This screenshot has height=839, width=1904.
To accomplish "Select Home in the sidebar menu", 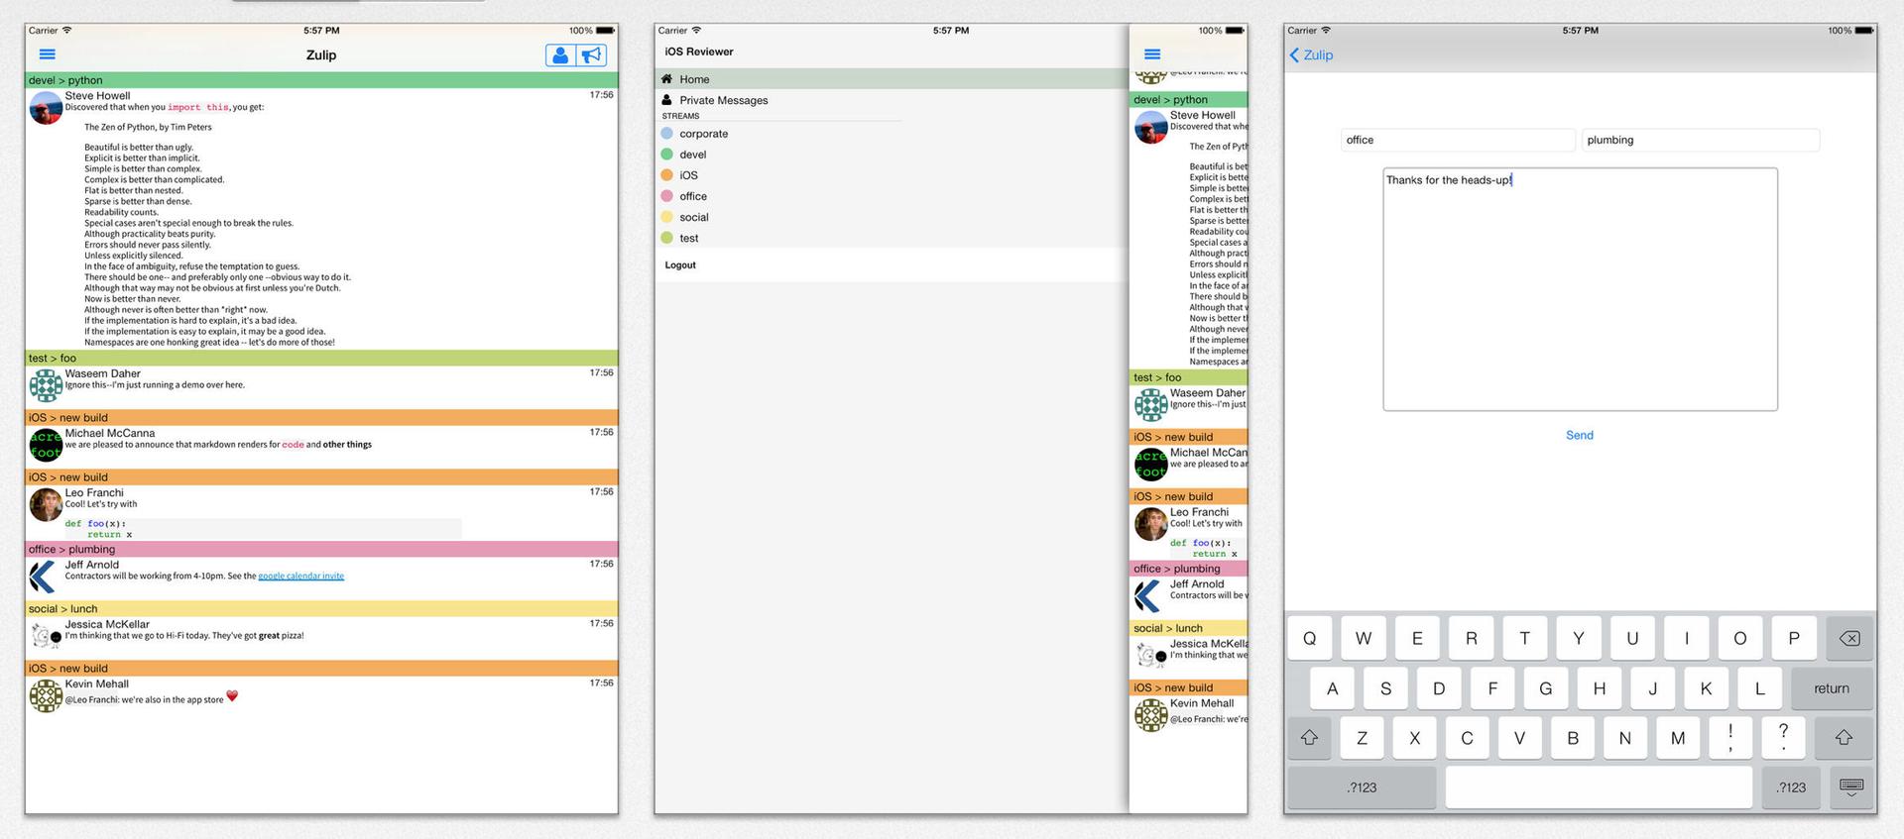I will pos(892,79).
